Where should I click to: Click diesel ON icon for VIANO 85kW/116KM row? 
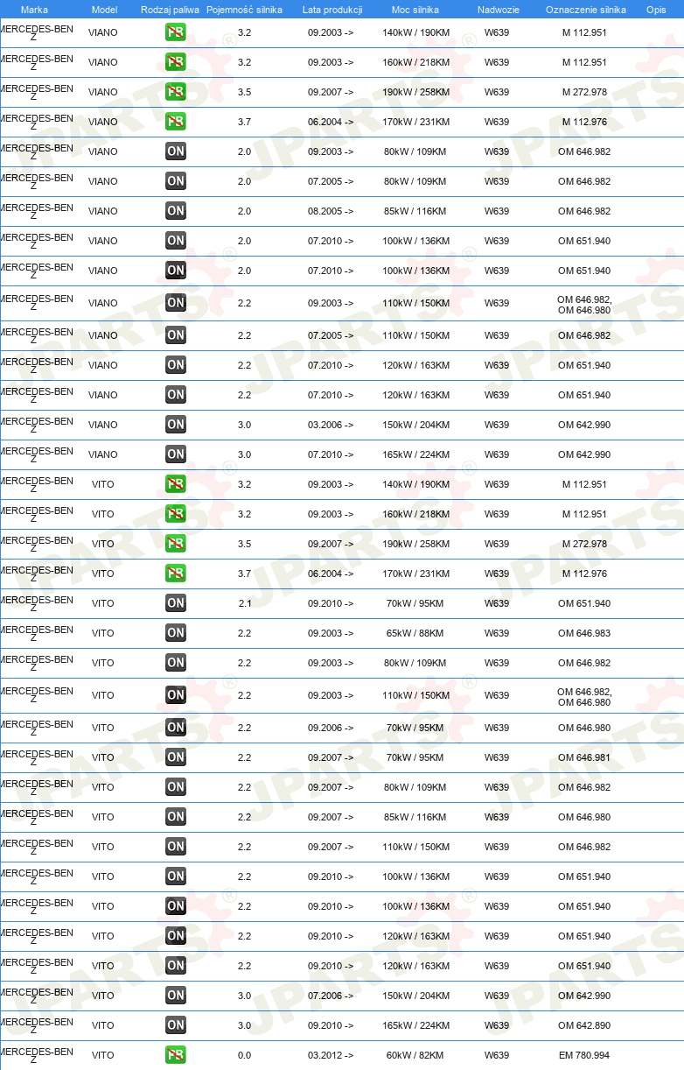tap(176, 211)
